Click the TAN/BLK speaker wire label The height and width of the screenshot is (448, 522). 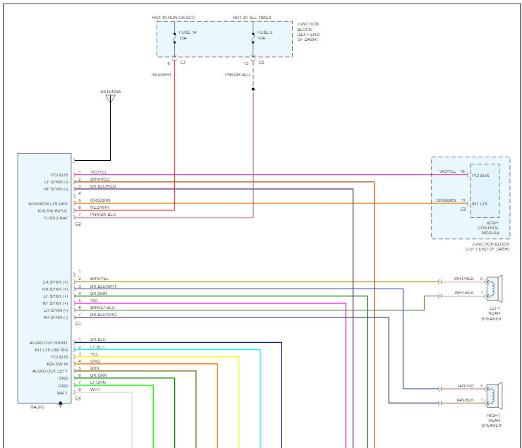click(x=465, y=400)
